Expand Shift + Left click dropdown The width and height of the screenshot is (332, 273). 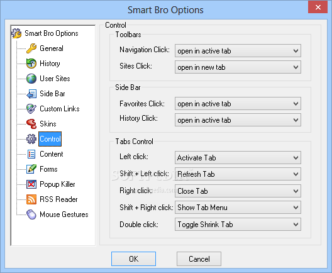point(238,174)
